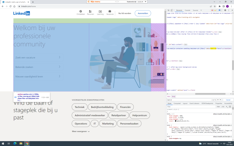This screenshot has height=146, width=234.
Task: Click the Filter field in Styles pane
Action: tap(191, 107)
